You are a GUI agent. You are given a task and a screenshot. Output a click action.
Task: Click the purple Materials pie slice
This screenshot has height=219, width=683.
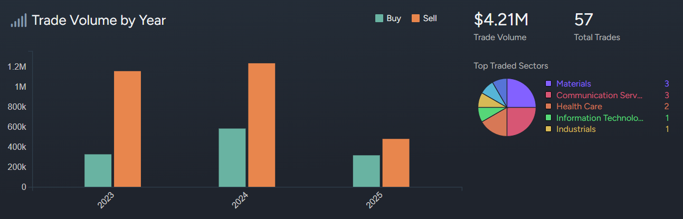point(520,94)
